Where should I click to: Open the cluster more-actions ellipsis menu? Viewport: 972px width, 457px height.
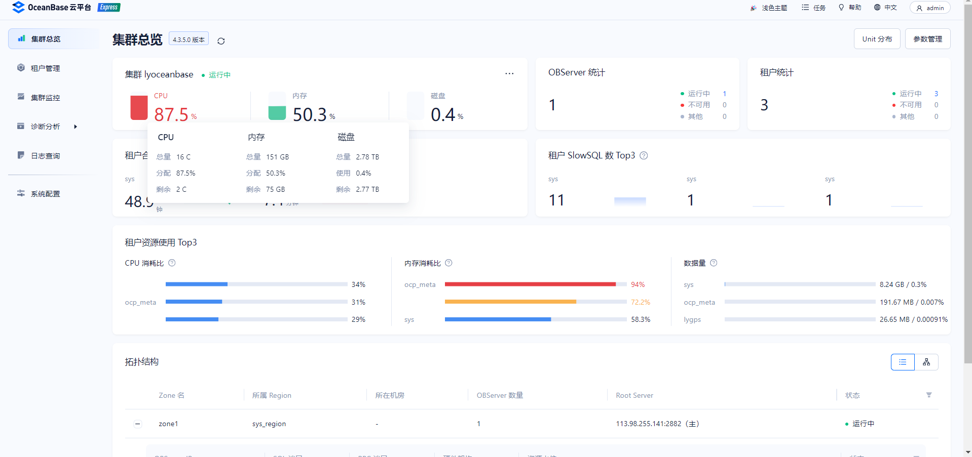[x=509, y=74]
